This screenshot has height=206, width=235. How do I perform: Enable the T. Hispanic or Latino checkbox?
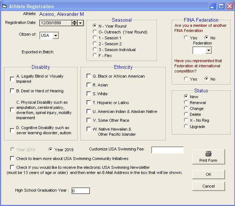click(89, 103)
